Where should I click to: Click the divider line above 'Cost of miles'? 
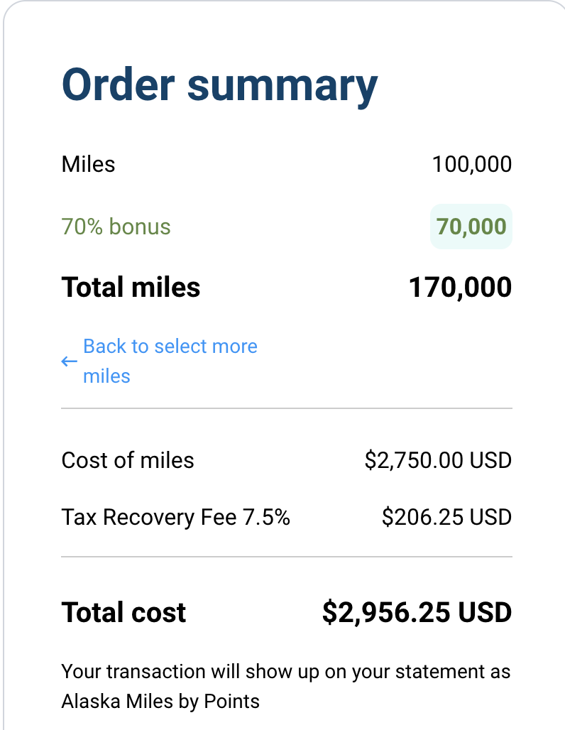pos(286,409)
